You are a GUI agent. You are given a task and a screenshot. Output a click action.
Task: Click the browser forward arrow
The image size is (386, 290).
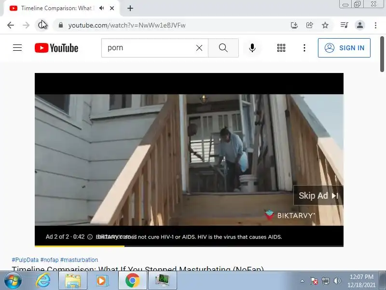pos(26,25)
